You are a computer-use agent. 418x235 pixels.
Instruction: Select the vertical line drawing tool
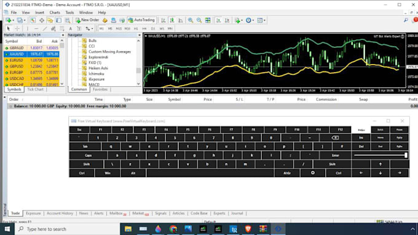pyautogui.click(x=28, y=28)
